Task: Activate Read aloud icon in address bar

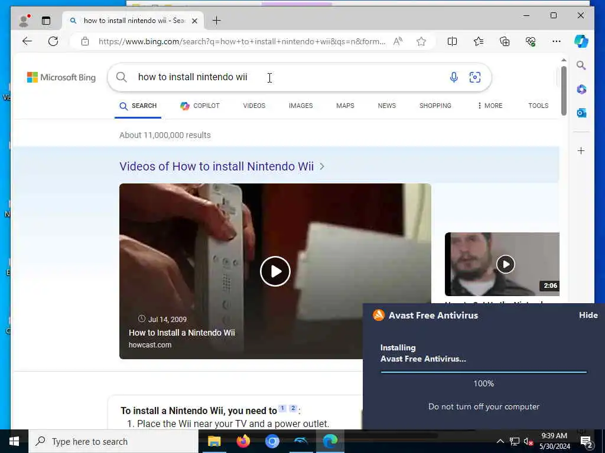Action: [398, 41]
